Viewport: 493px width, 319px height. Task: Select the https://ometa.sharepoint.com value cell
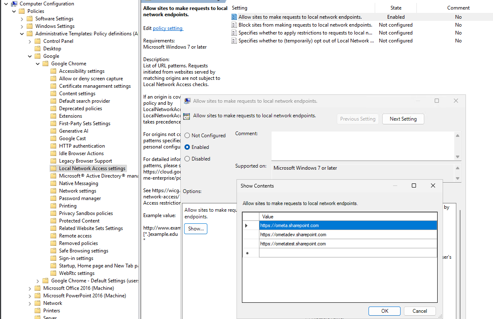coord(348,225)
